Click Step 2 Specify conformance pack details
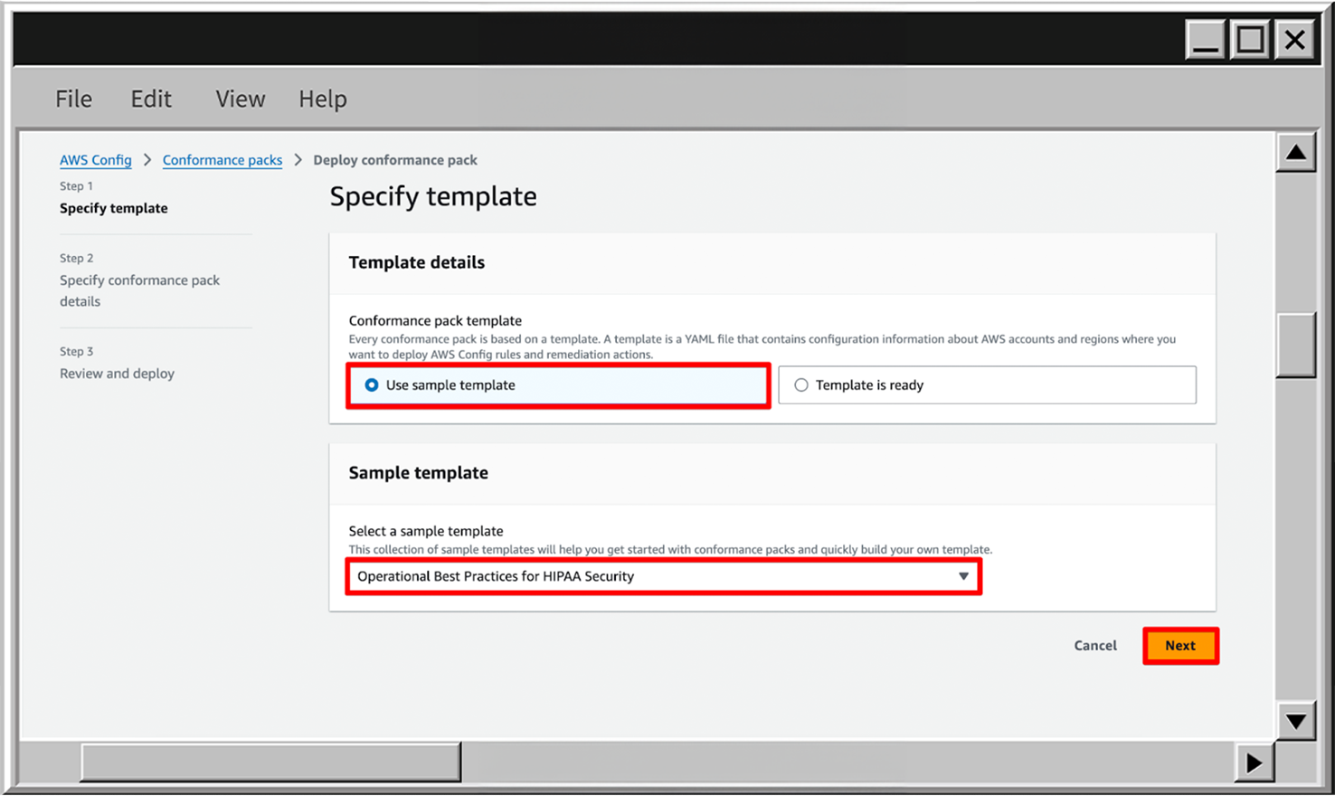 [x=140, y=280]
